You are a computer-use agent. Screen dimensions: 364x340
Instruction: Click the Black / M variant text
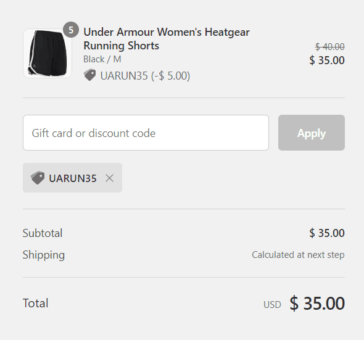point(102,59)
